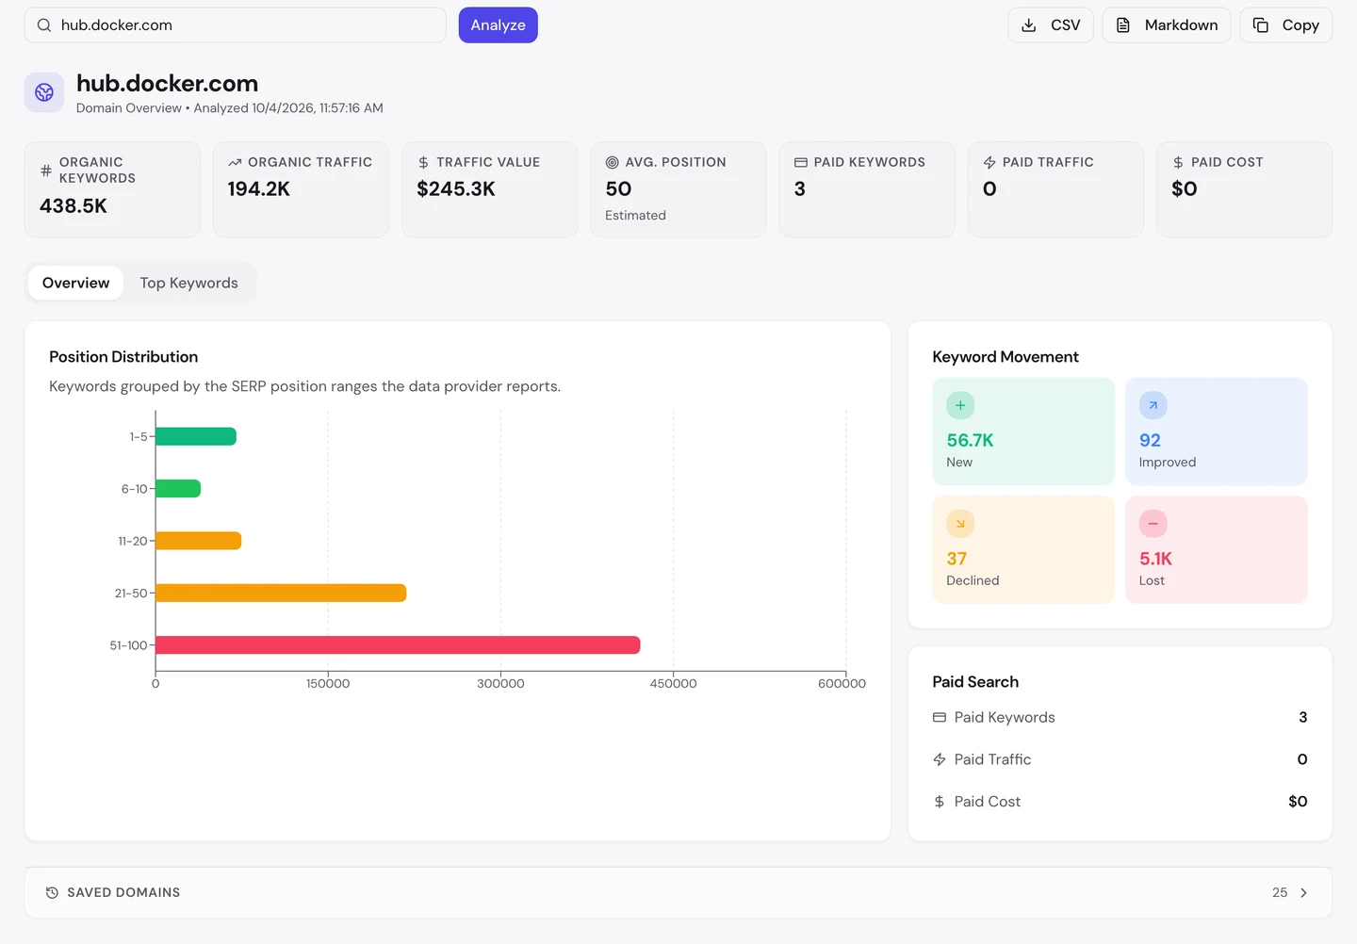Download report with the CSV button
This screenshot has width=1357, height=944.
click(x=1051, y=25)
